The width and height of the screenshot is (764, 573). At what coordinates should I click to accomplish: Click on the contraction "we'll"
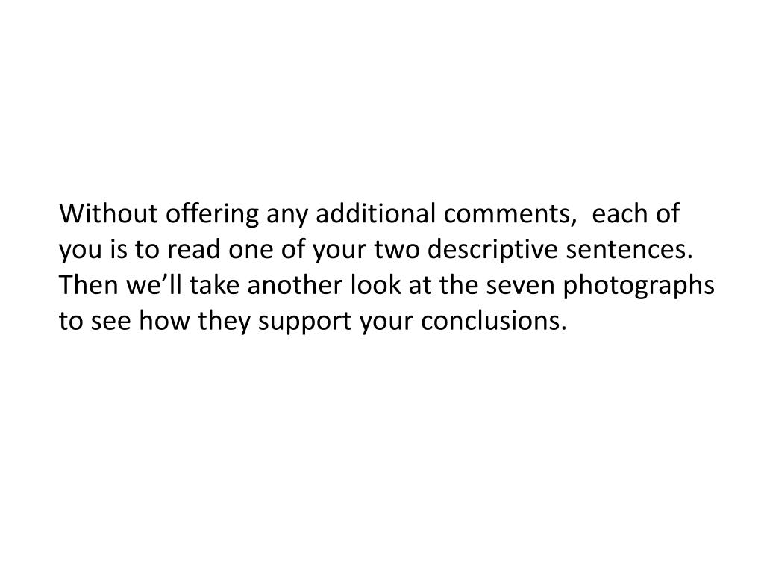click(154, 284)
